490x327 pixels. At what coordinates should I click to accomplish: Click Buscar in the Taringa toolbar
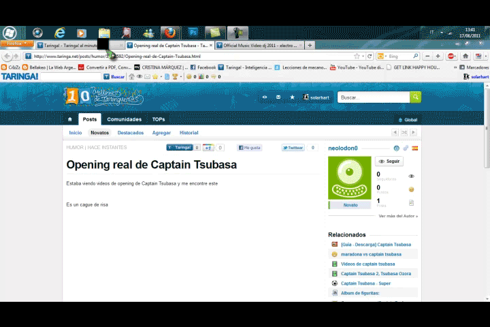[114, 77]
